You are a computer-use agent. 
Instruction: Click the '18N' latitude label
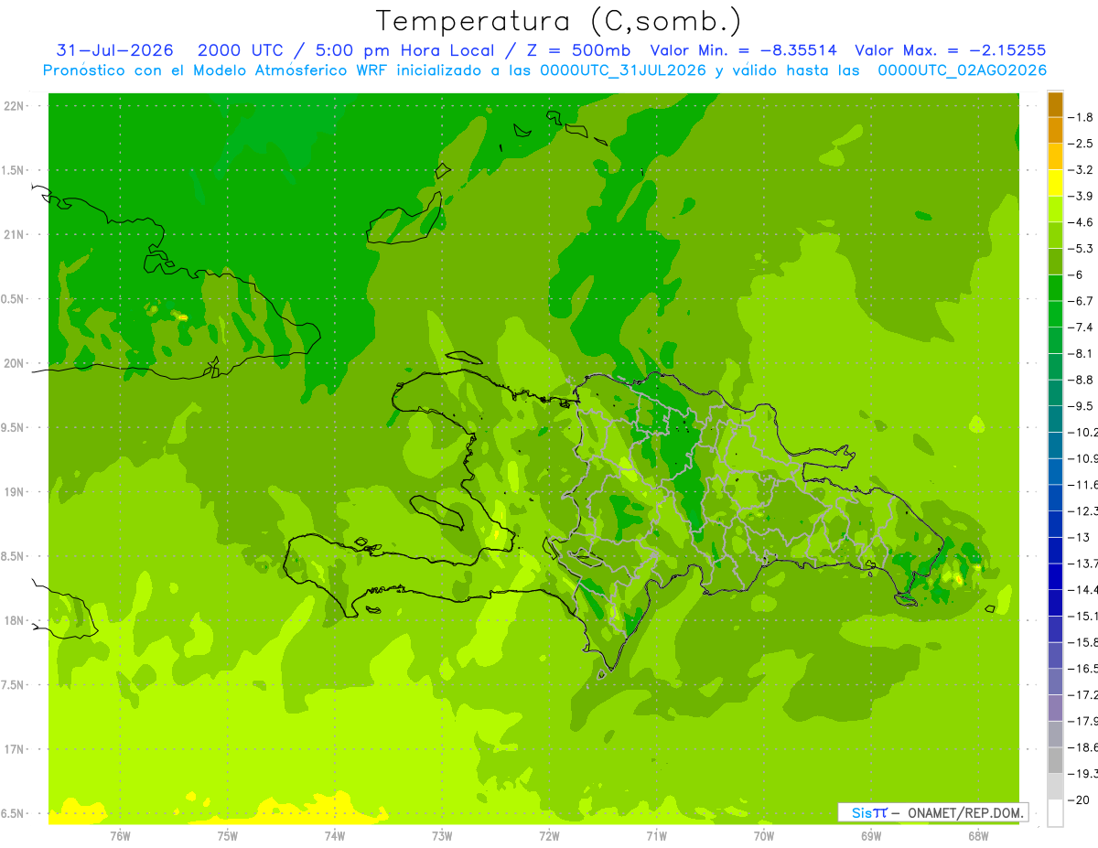[15, 620]
